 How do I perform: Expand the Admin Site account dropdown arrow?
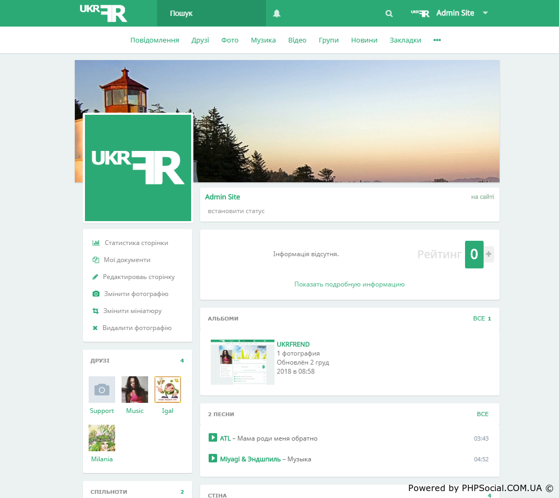485,13
